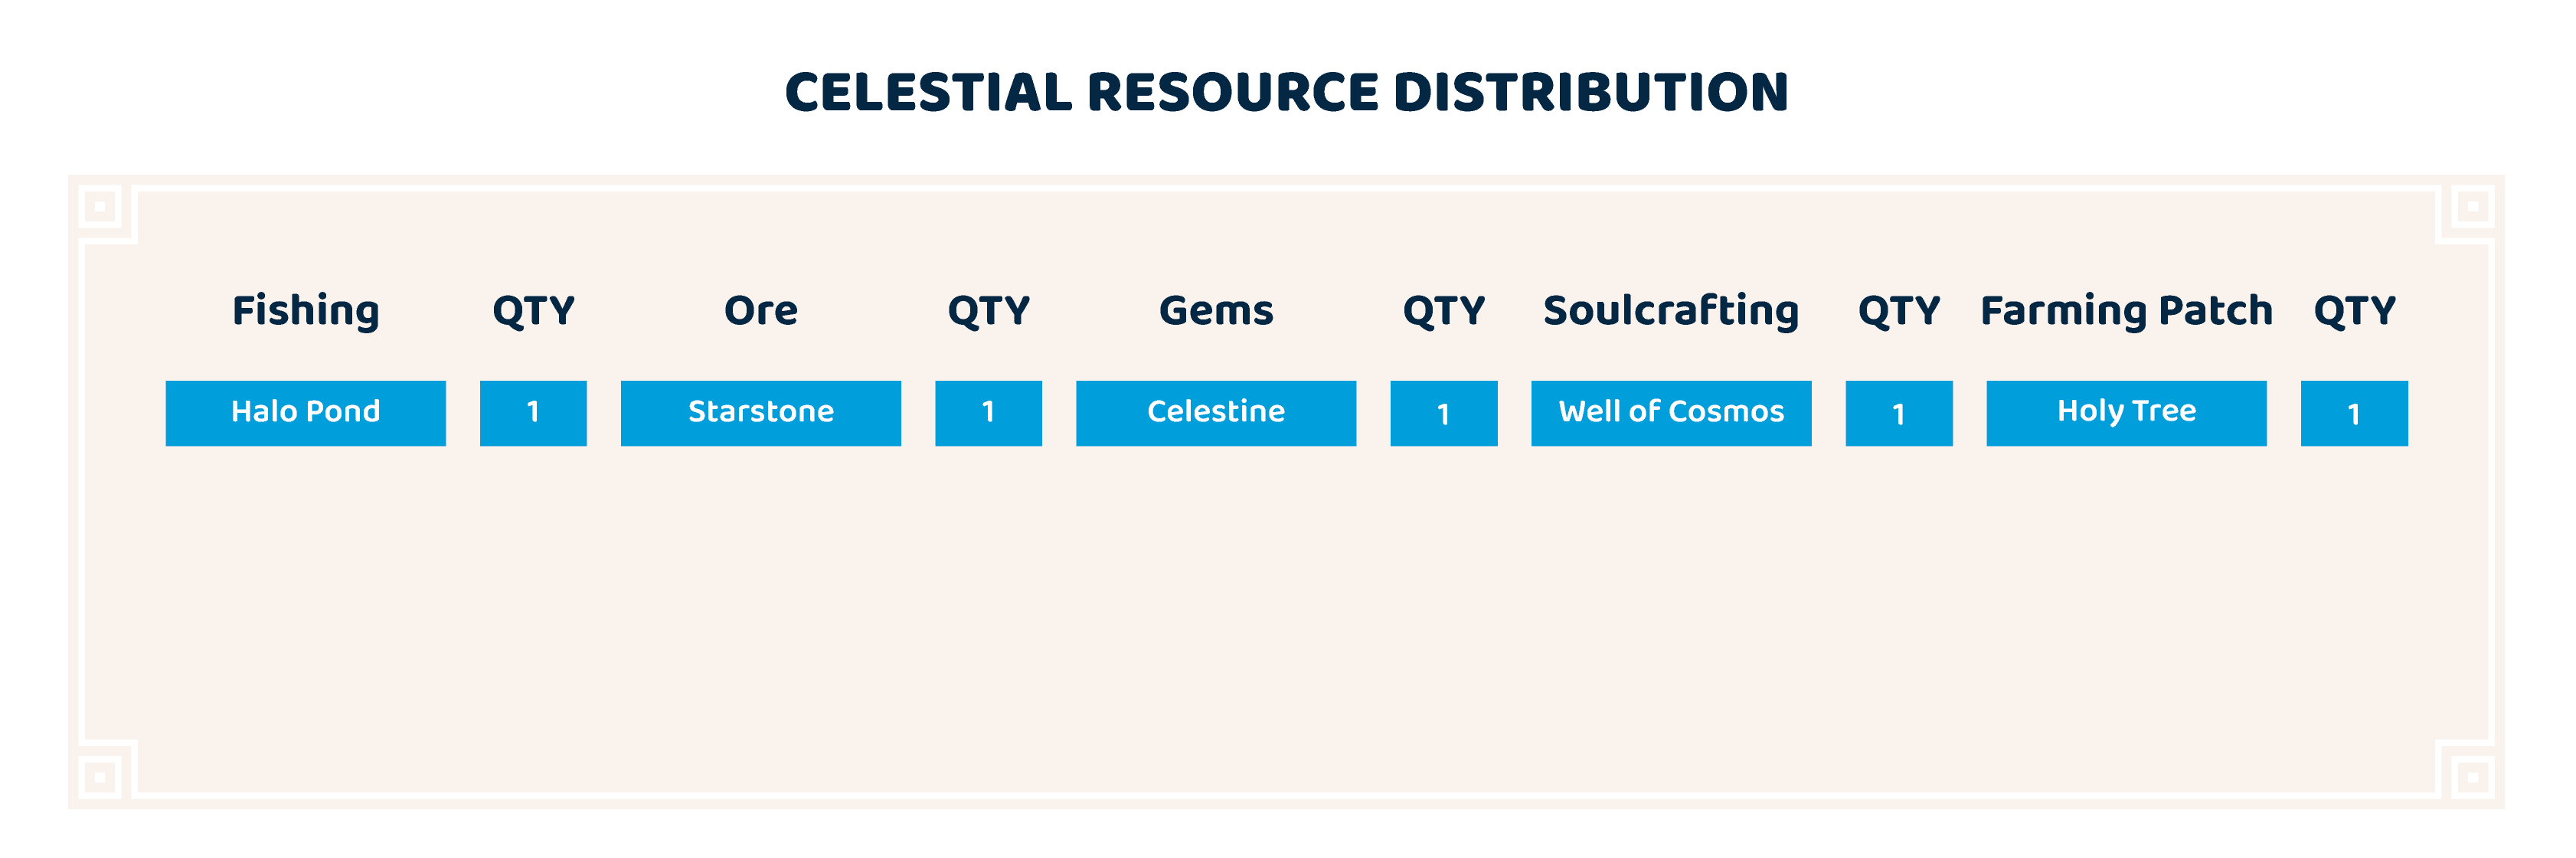Select the quantity box beside Well of Cosmos
The image size is (2576, 858).
[1898, 412]
